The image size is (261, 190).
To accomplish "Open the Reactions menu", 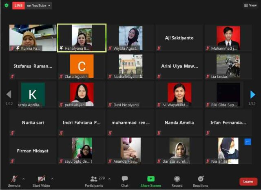I will point(201,181).
